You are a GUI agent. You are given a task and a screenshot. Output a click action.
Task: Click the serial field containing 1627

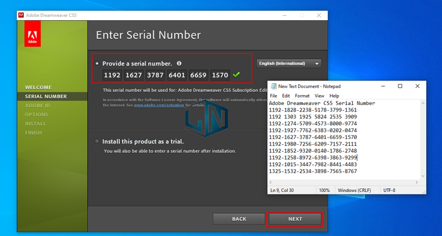click(x=134, y=75)
